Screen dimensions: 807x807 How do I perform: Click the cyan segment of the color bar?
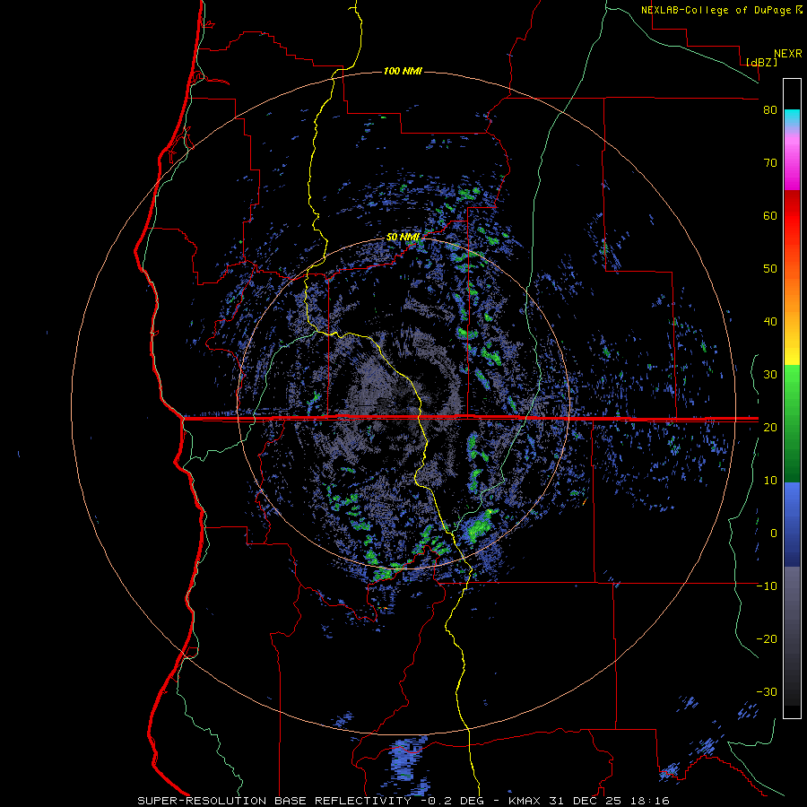click(792, 117)
